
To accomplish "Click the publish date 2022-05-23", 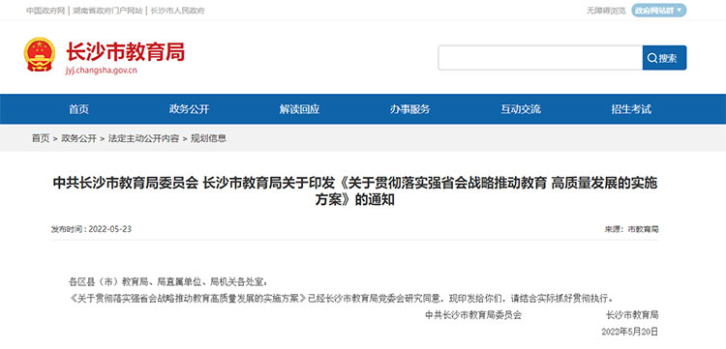I will (110, 229).
